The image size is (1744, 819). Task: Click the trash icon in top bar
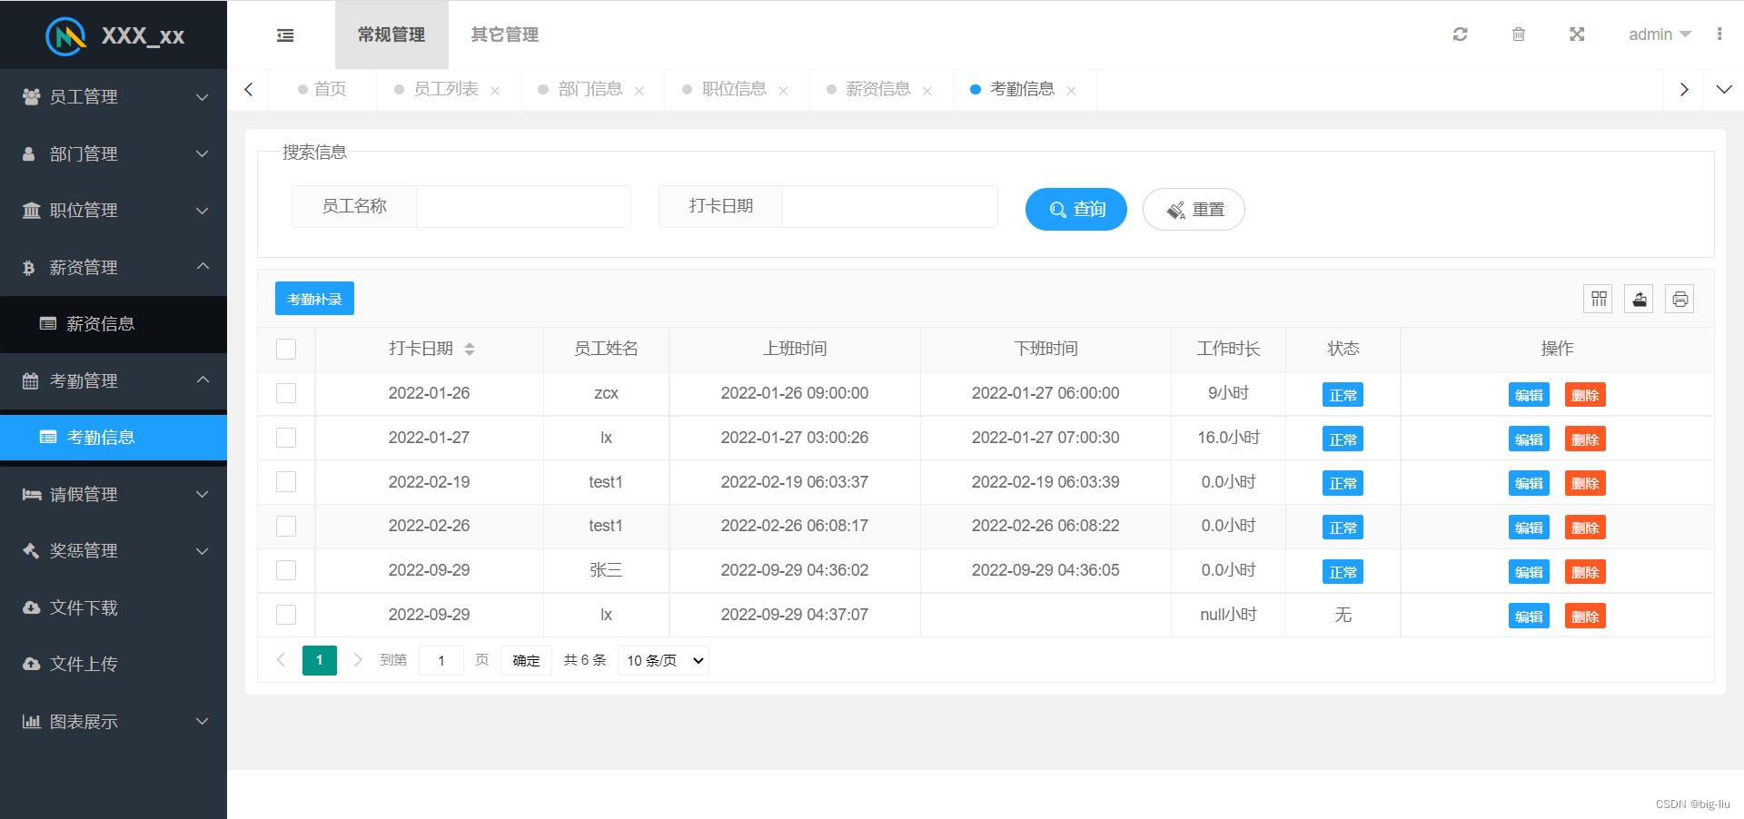click(1519, 35)
